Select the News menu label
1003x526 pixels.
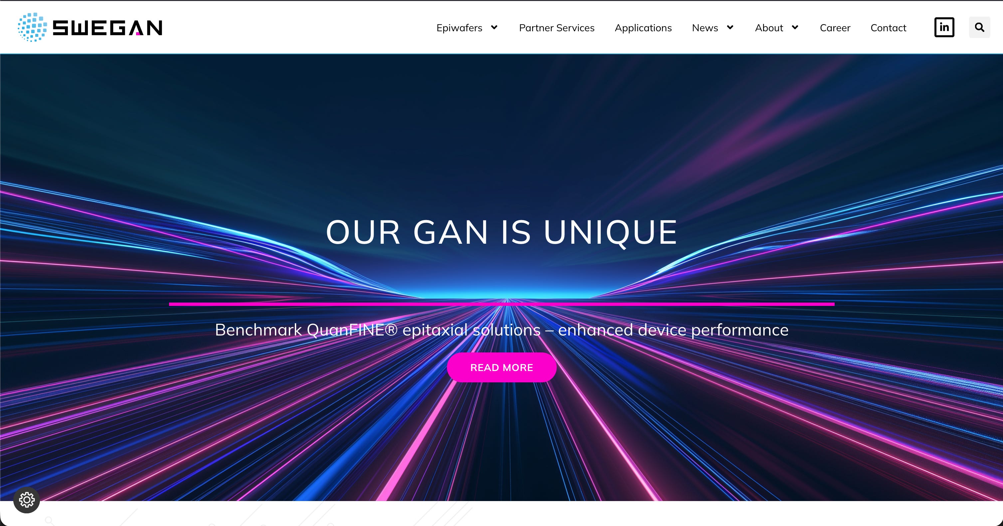[x=705, y=28]
